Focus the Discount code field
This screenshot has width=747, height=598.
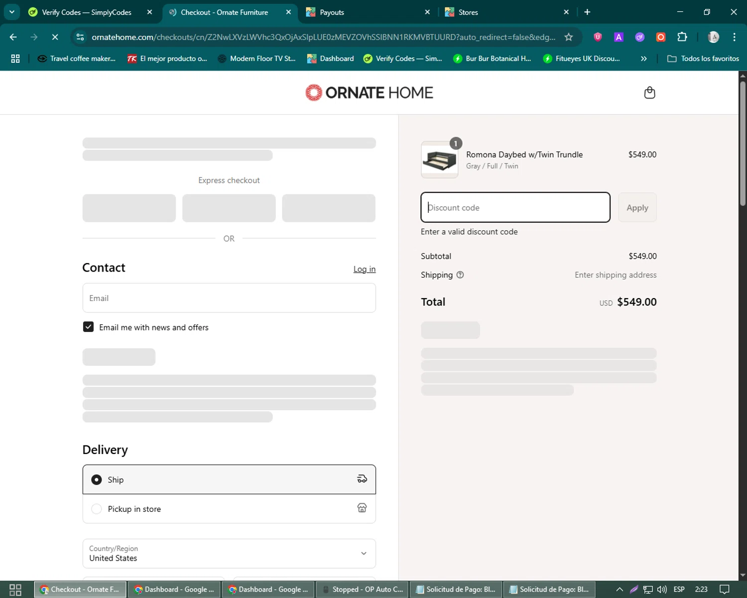(x=515, y=207)
